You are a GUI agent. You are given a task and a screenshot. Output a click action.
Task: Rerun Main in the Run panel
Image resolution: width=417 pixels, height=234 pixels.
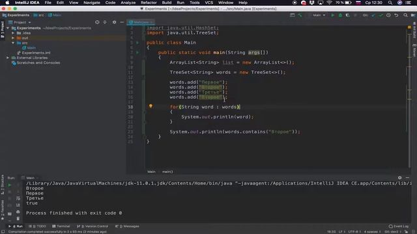coord(9,185)
